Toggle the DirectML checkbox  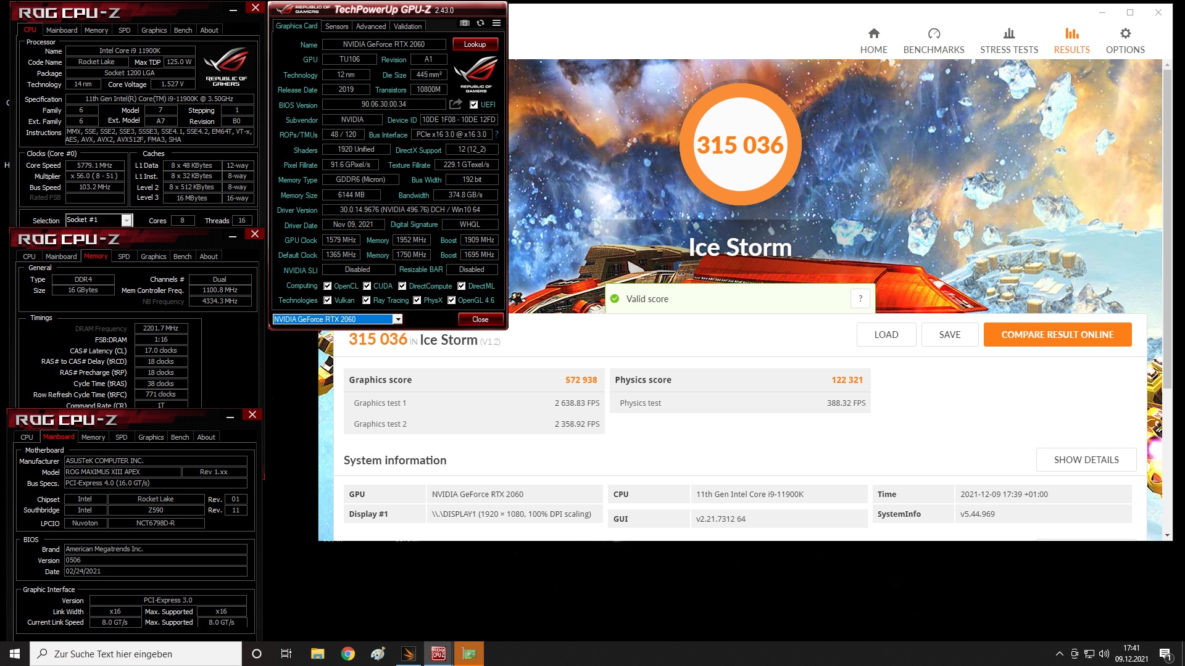click(x=462, y=286)
